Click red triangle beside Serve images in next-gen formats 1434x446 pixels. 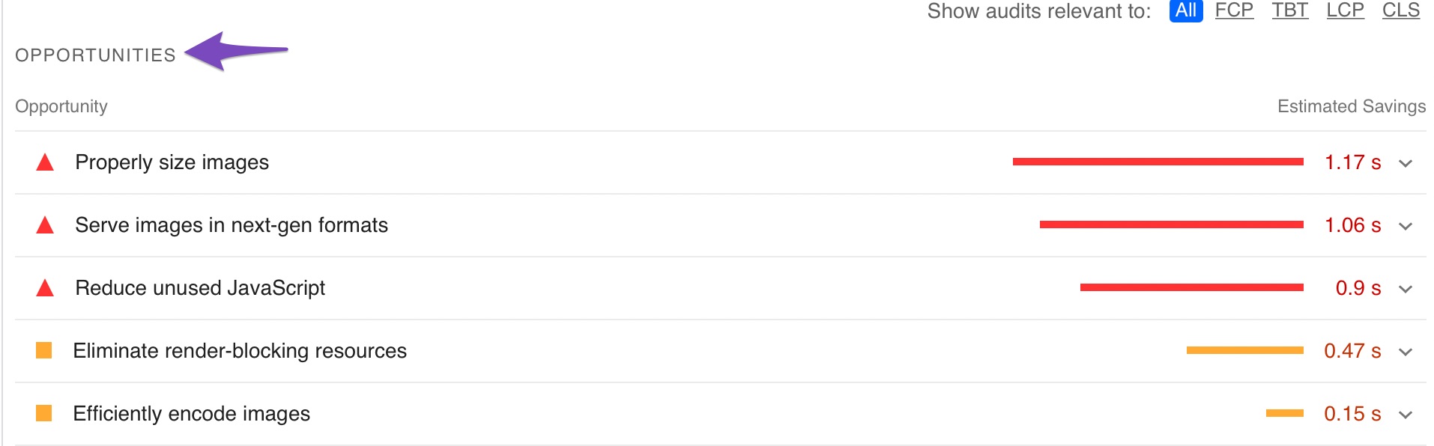tap(45, 225)
